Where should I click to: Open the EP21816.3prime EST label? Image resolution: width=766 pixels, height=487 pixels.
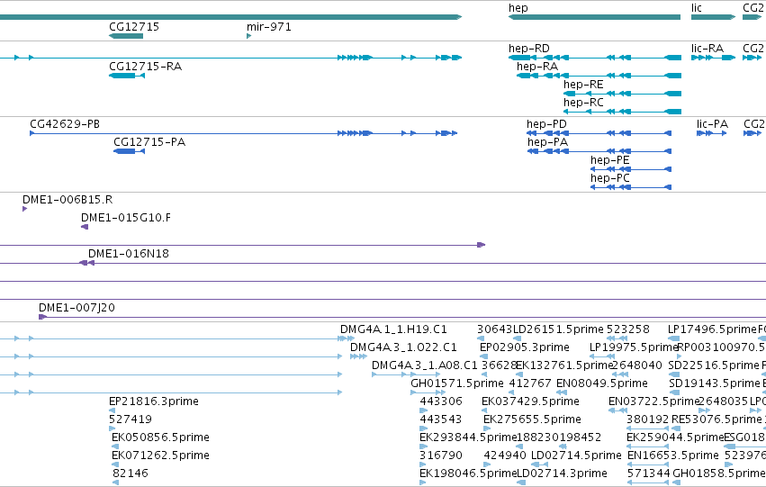[154, 401]
